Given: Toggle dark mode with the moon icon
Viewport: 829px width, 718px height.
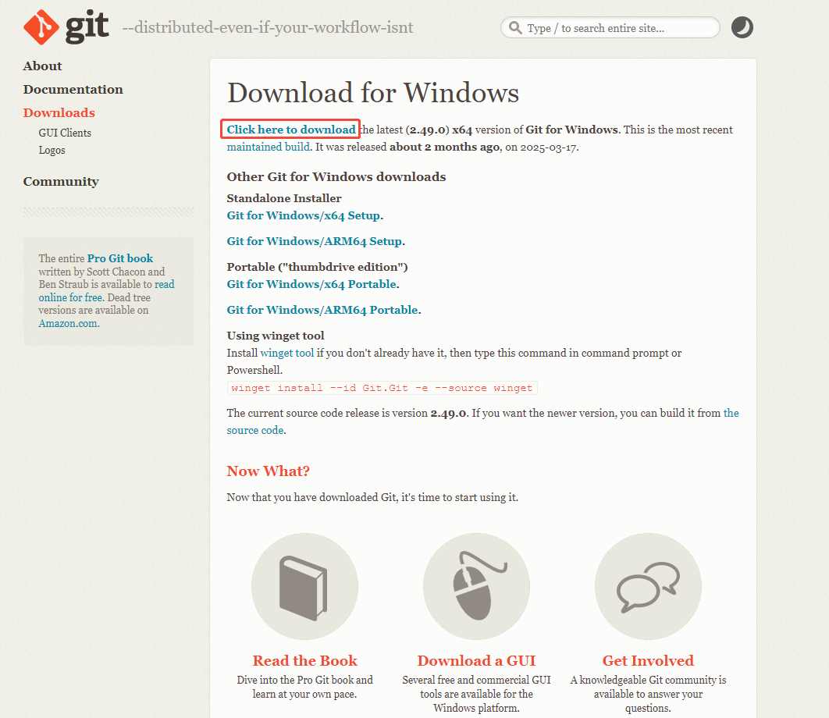Looking at the screenshot, I should coord(742,27).
